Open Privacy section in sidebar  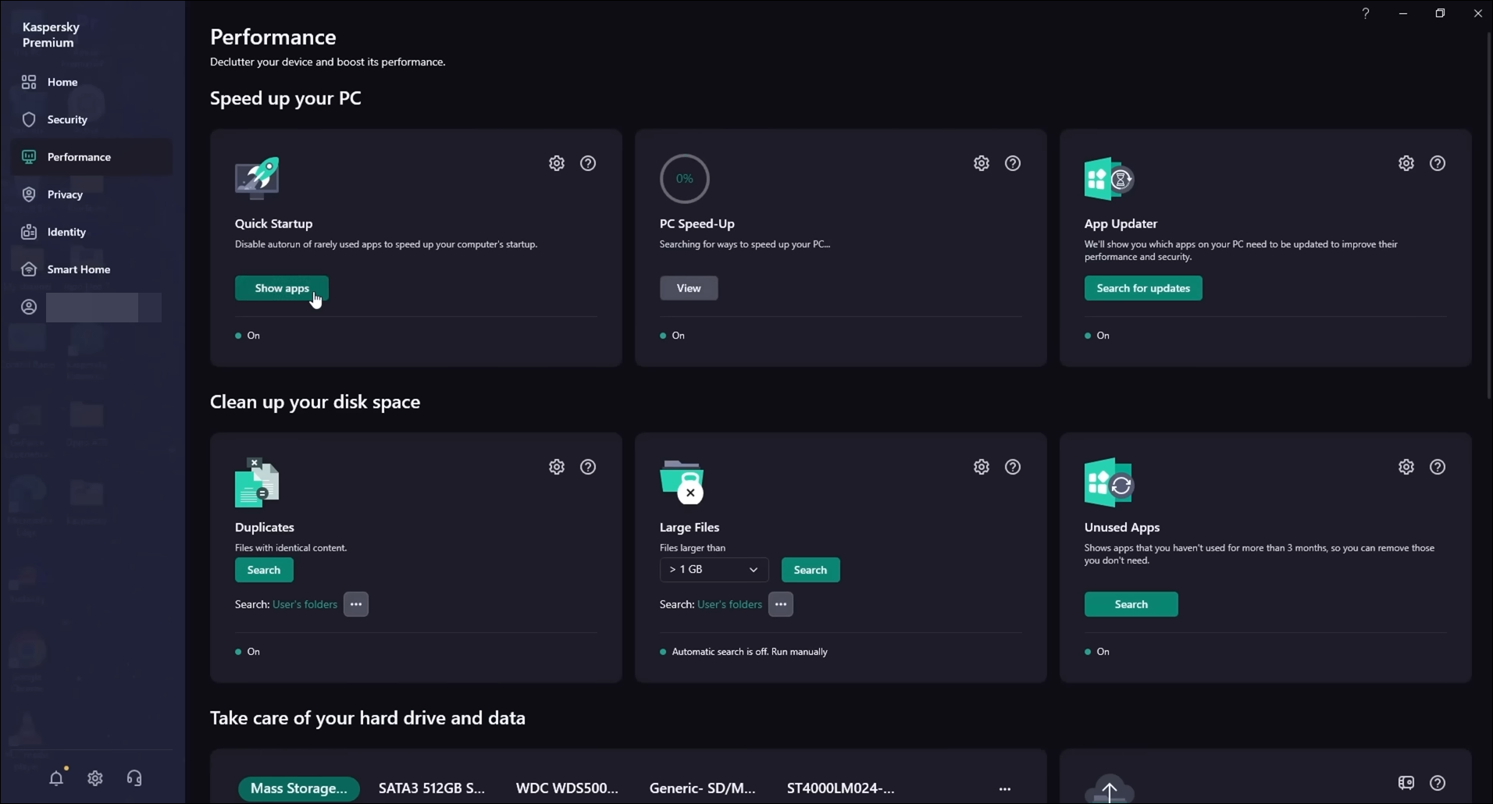65,194
